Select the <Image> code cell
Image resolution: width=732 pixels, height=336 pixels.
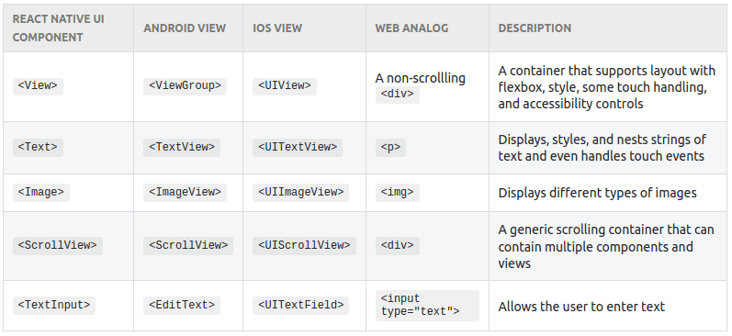tap(41, 193)
